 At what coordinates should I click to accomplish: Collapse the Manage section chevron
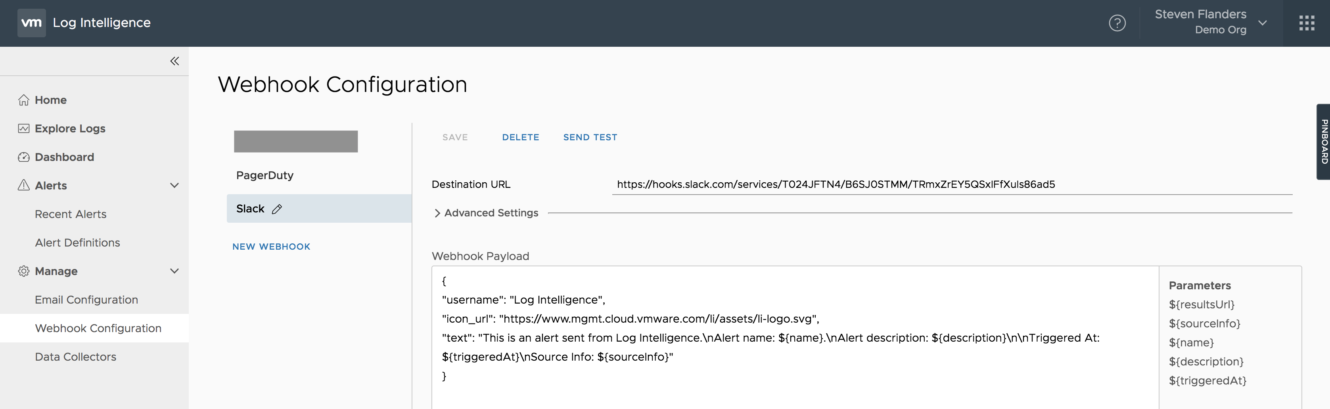174,271
